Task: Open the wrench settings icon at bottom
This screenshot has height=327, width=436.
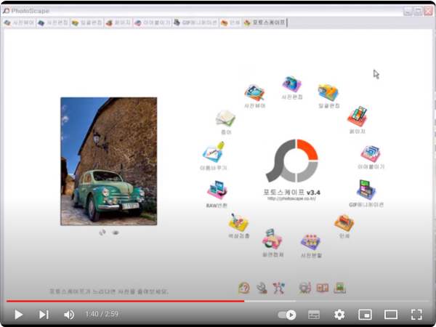Action: tap(262, 288)
